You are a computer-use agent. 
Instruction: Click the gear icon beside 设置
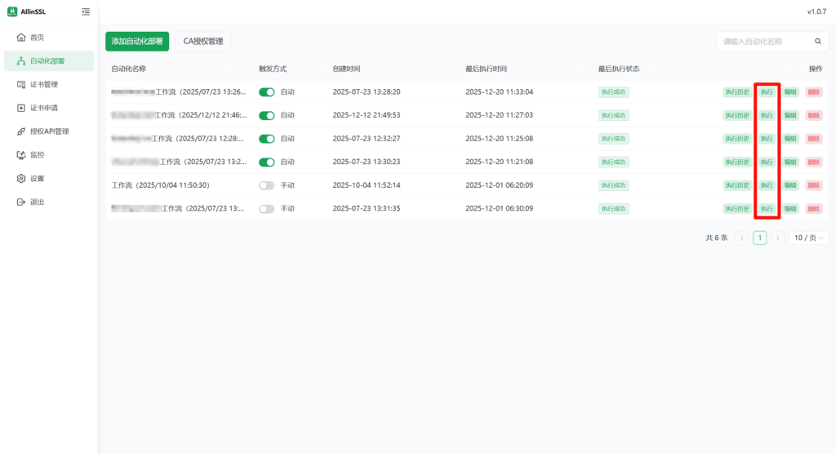coord(21,179)
